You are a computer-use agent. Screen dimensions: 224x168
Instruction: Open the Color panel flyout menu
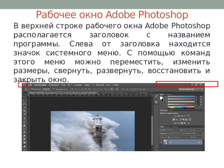pyautogui.click(x=203, y=94)
